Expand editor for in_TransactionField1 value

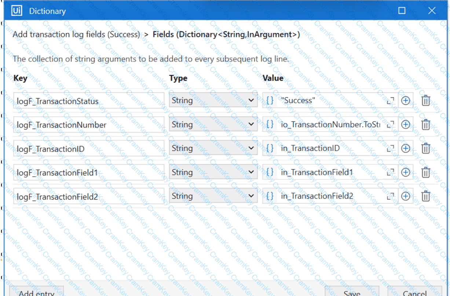[390, 172]
